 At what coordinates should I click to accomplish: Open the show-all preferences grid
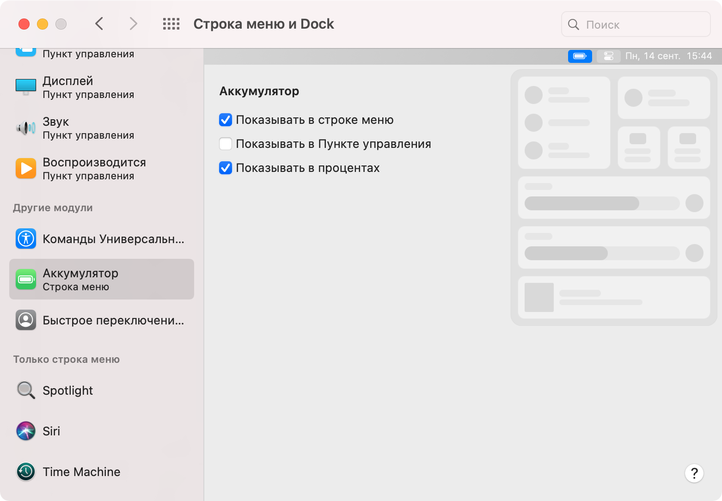click(171, 24)
